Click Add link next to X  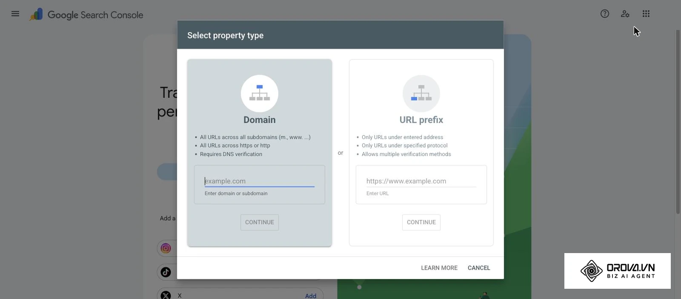tap(311, 296)
